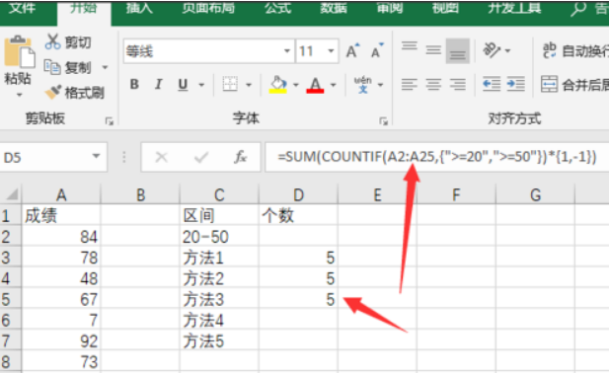Open the font size dropdown 11
The height and width of the screenshot is (373, 609).
coord(331,51)
